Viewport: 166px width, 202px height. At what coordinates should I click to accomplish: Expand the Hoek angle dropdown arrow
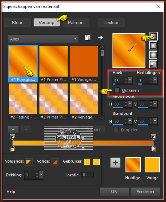click(130, 80)
